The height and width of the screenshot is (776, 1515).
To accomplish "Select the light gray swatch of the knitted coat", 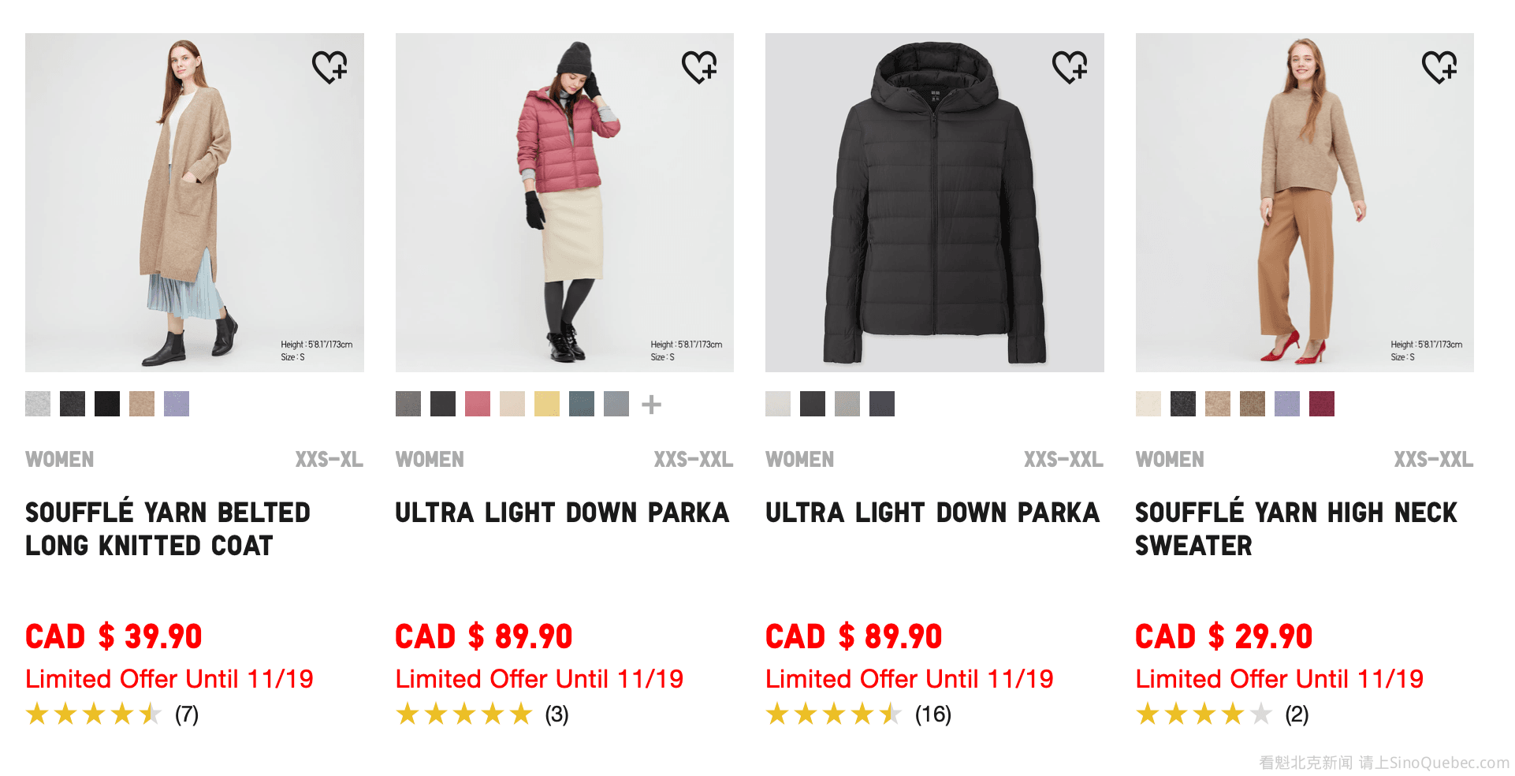I will pos(38,404).
